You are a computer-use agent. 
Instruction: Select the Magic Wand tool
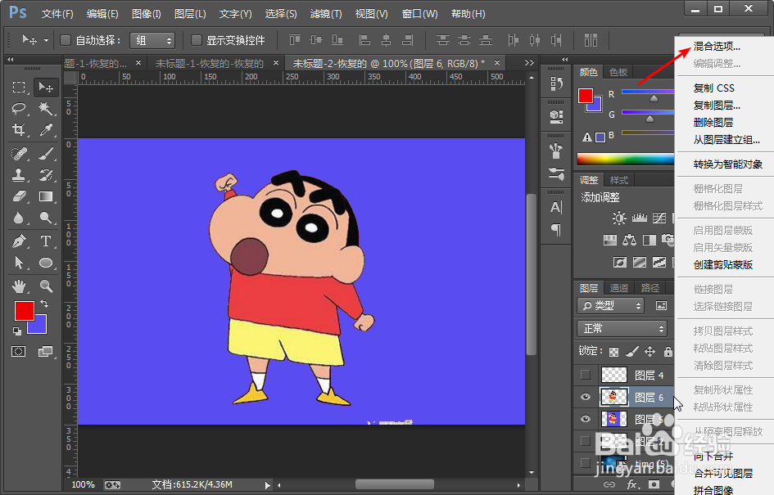[x=46, y=109]
